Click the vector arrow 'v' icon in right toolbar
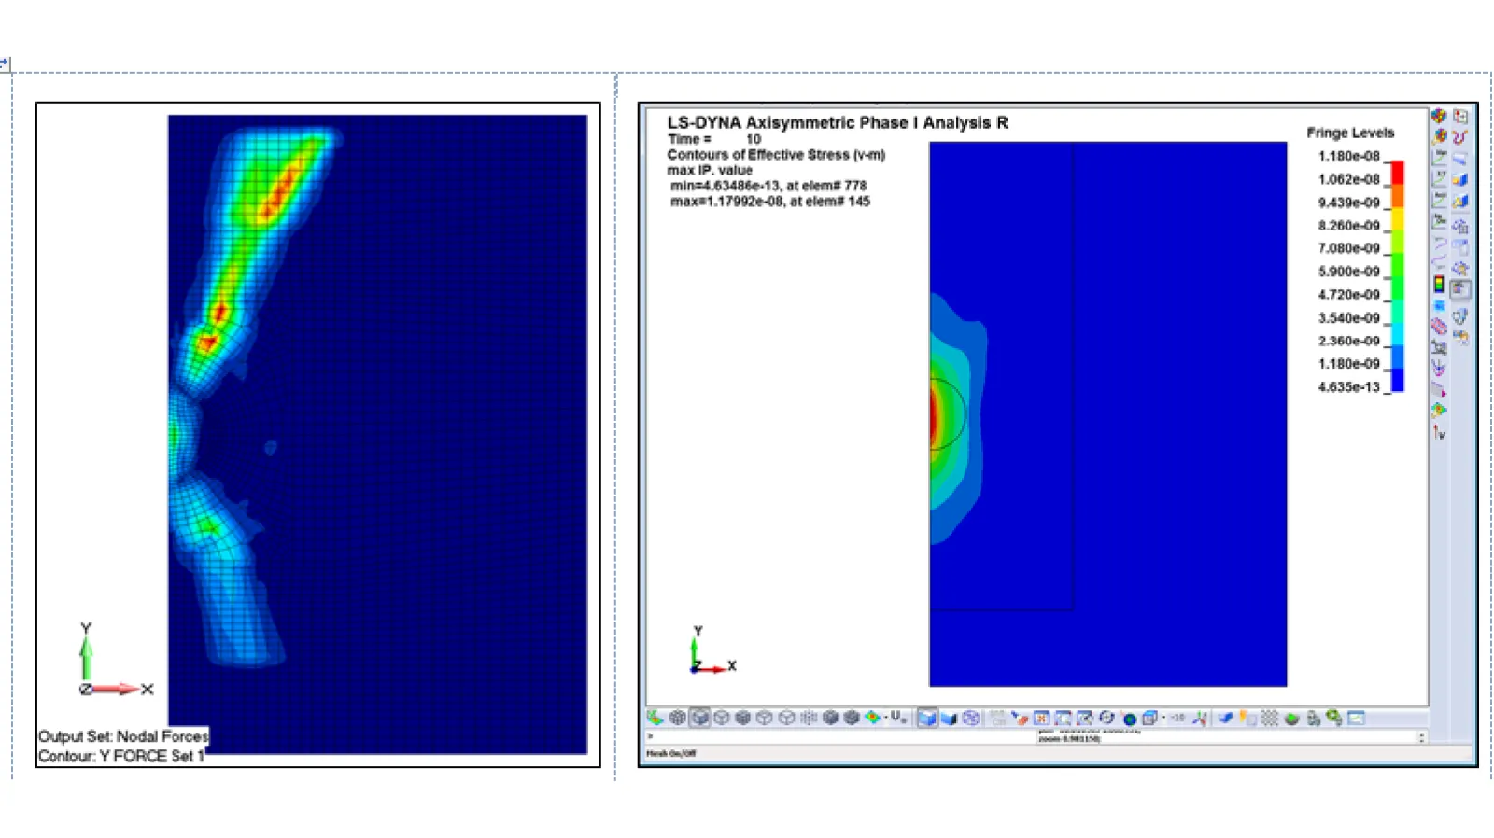 coord(1439,433)
